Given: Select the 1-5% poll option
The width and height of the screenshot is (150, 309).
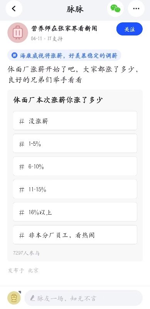Looking at the screenshot, I should [x=75, y=143].
